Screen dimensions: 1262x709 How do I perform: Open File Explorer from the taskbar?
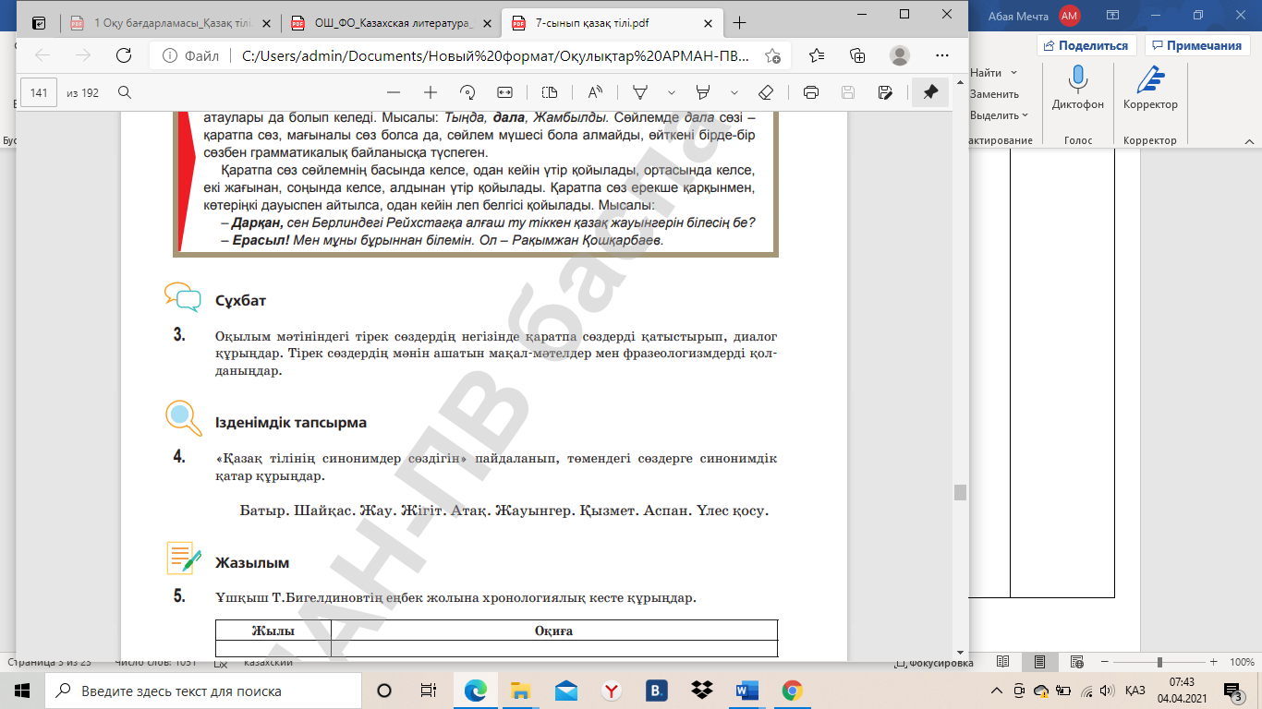(x=521, y=691)
